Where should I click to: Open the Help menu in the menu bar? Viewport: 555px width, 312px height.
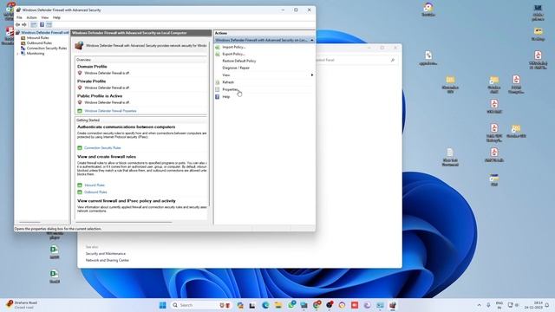[56, 17]
